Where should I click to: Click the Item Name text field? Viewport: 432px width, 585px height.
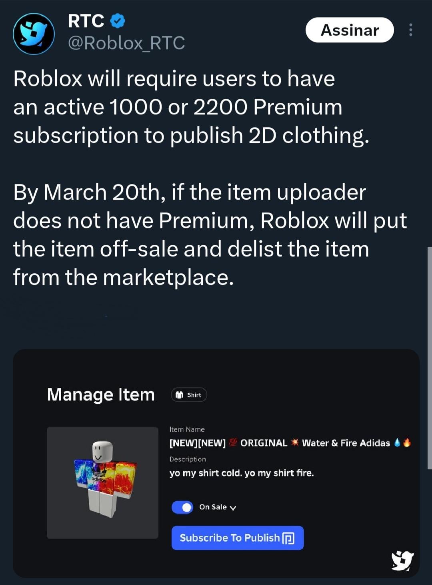(x=280, y=443)
